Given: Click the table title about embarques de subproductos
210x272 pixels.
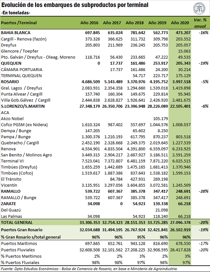Looking at the screenshot, I should [75, 5].
